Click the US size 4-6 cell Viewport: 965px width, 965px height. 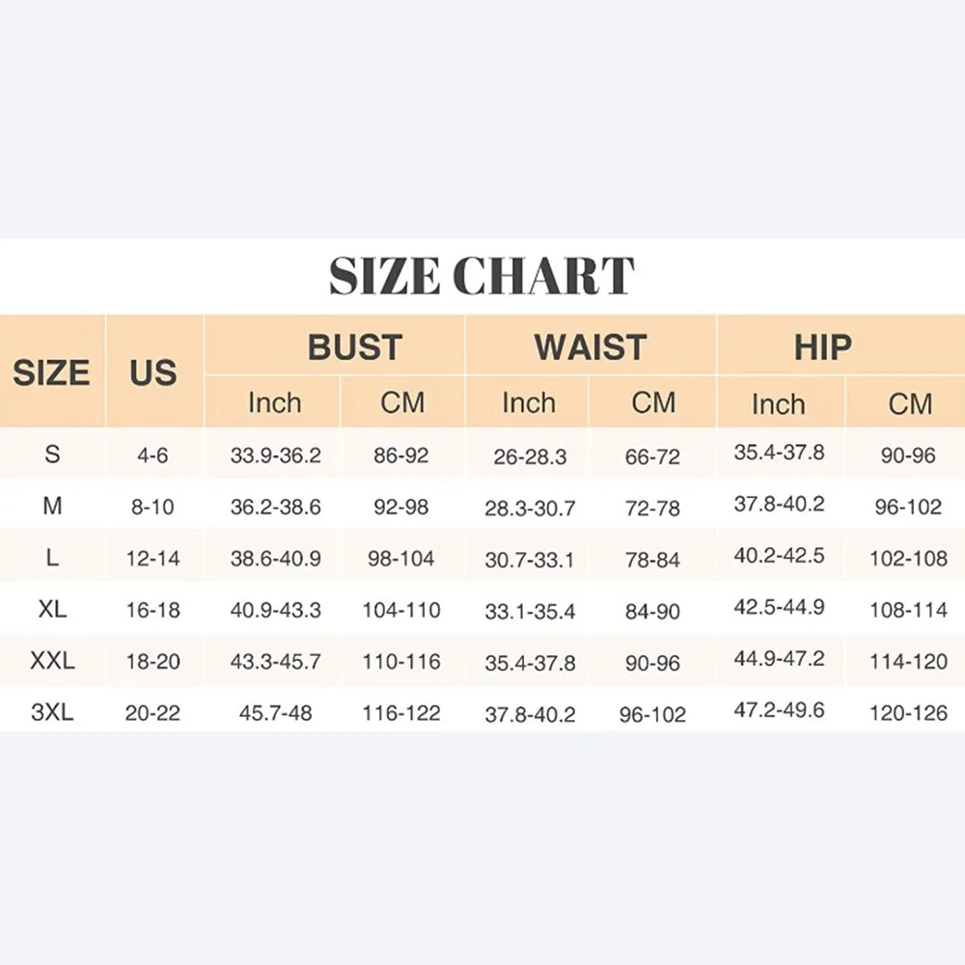pos(152,455)
